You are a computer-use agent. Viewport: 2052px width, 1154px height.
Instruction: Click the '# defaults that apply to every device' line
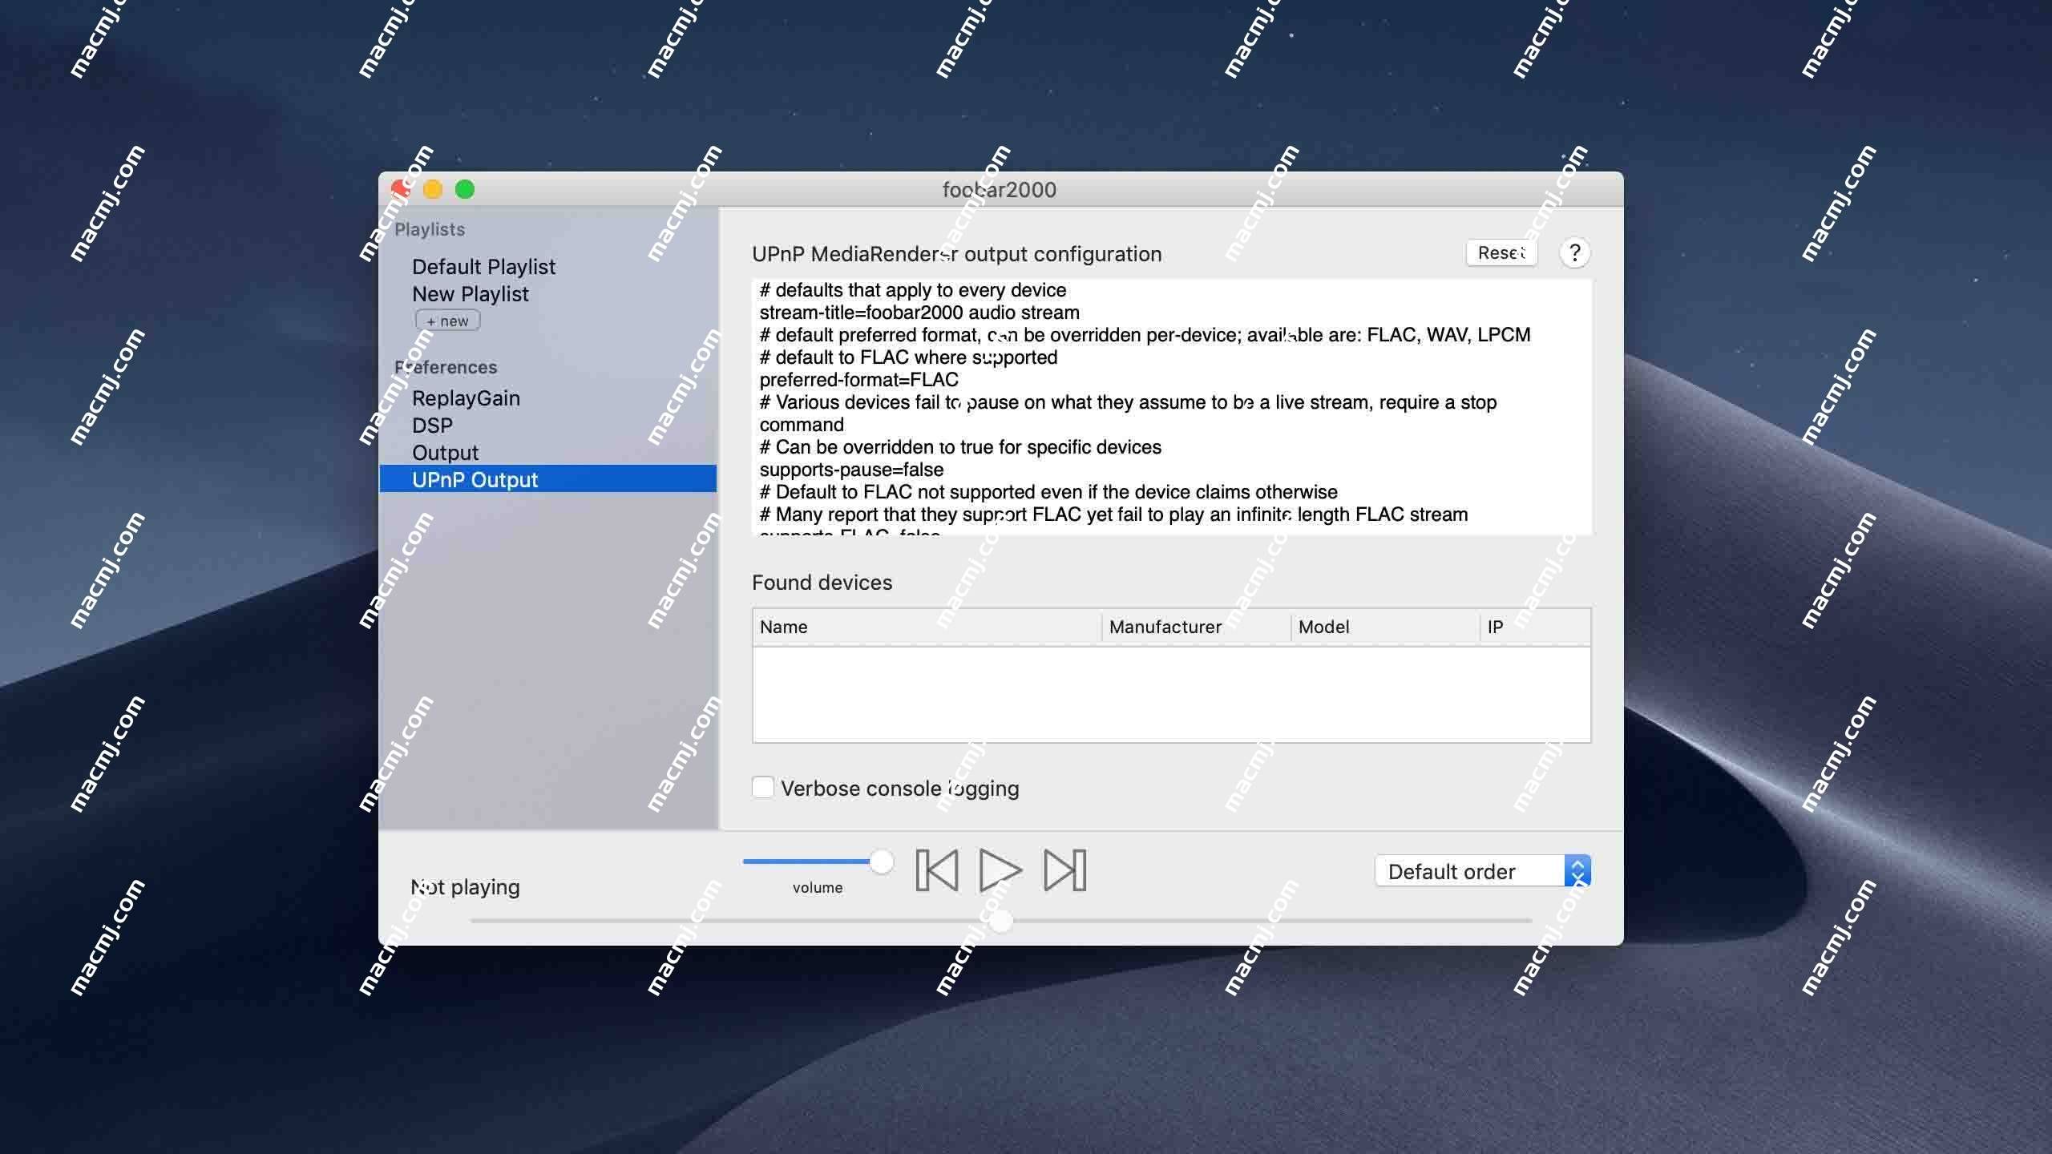click(913, 290)
